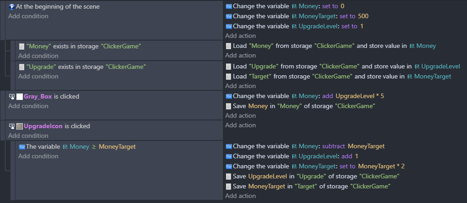Click the variable icon in 'The variable Money ≥ MoneyTarget' condition
Image resolution: width=467 pixels, height=203 pixels.
click(x=22, y=147)
